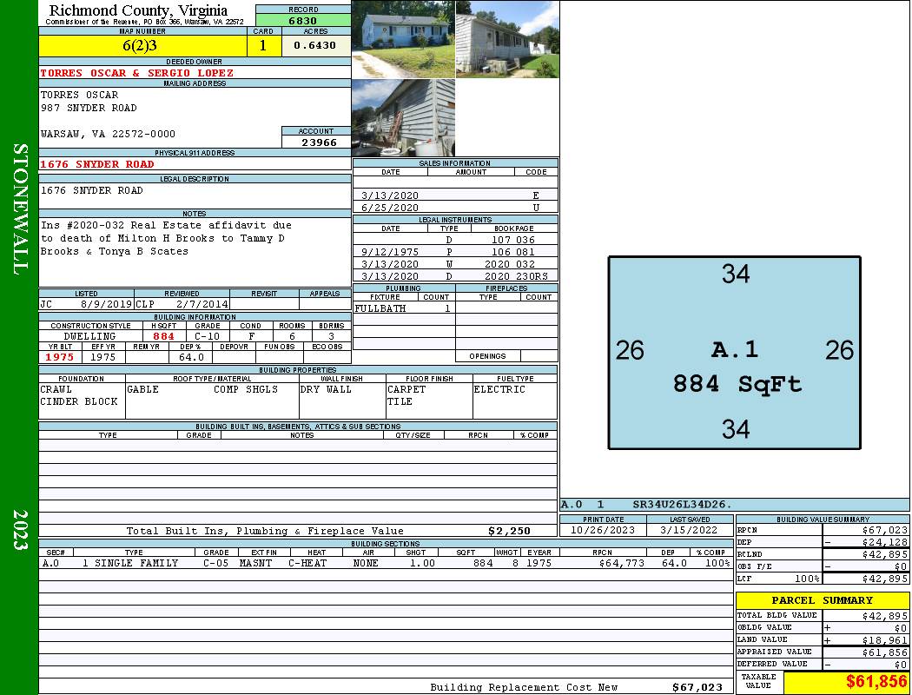Image resolution: width=912 pixels, height=695 pixels.
Task: Click exterior finish MASNT
Action: click(255, 563)
